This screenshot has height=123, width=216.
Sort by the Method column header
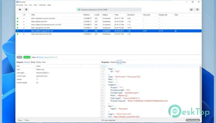click(87, 15)
